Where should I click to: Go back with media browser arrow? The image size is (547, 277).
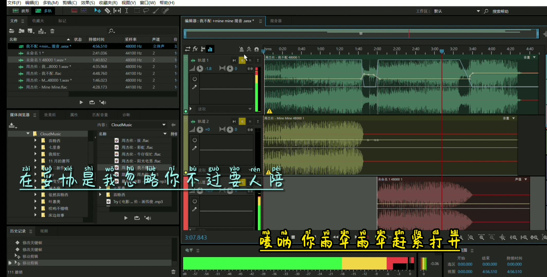click(174, 125)
